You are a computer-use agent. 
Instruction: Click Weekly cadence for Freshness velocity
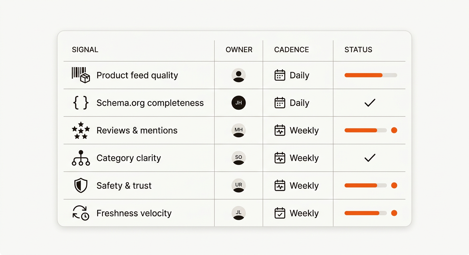[x=304, y=213]
